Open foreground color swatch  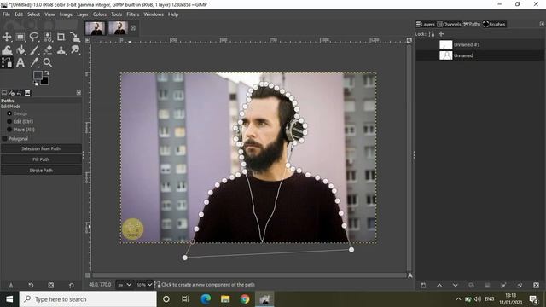click(38, 75)
